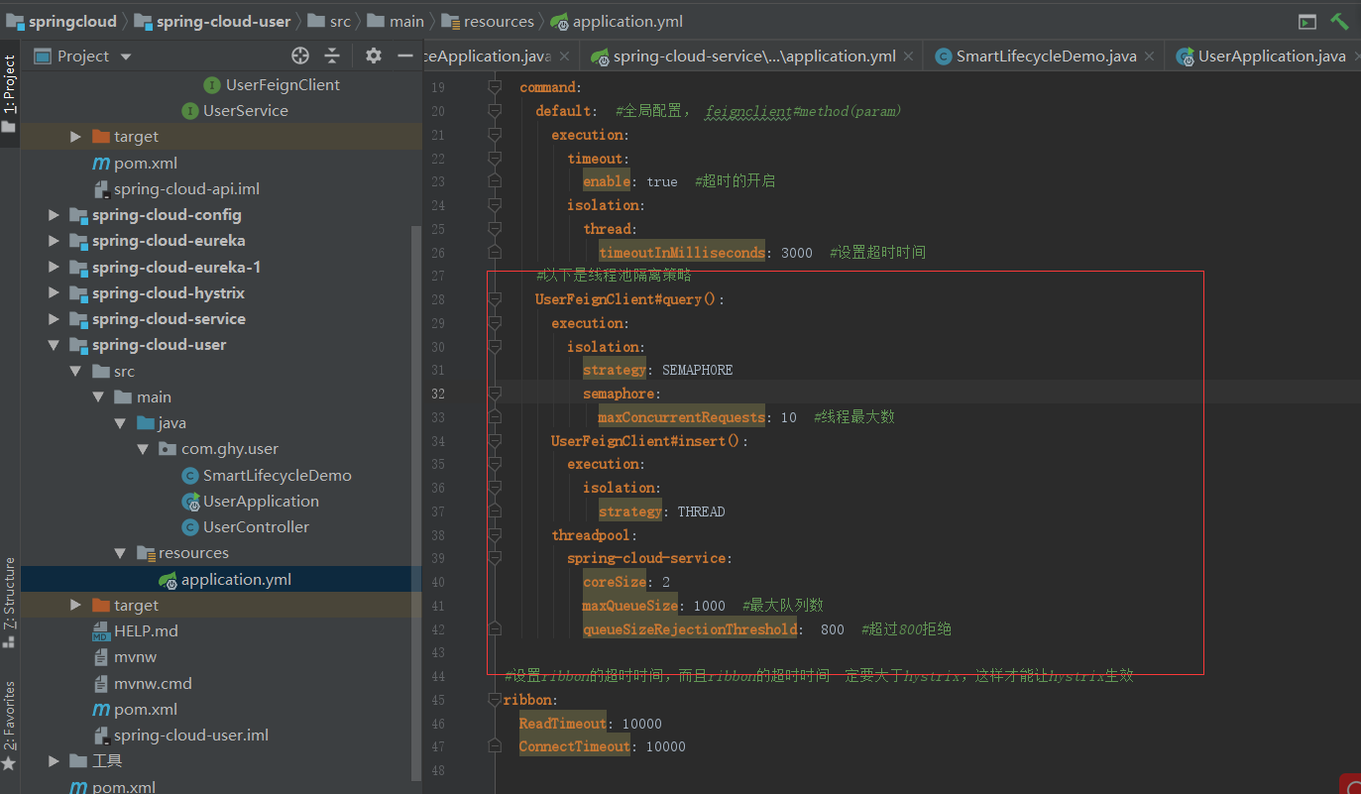Click resources in the breadcrumb bar
The image size is (1361, 794).
489,21
